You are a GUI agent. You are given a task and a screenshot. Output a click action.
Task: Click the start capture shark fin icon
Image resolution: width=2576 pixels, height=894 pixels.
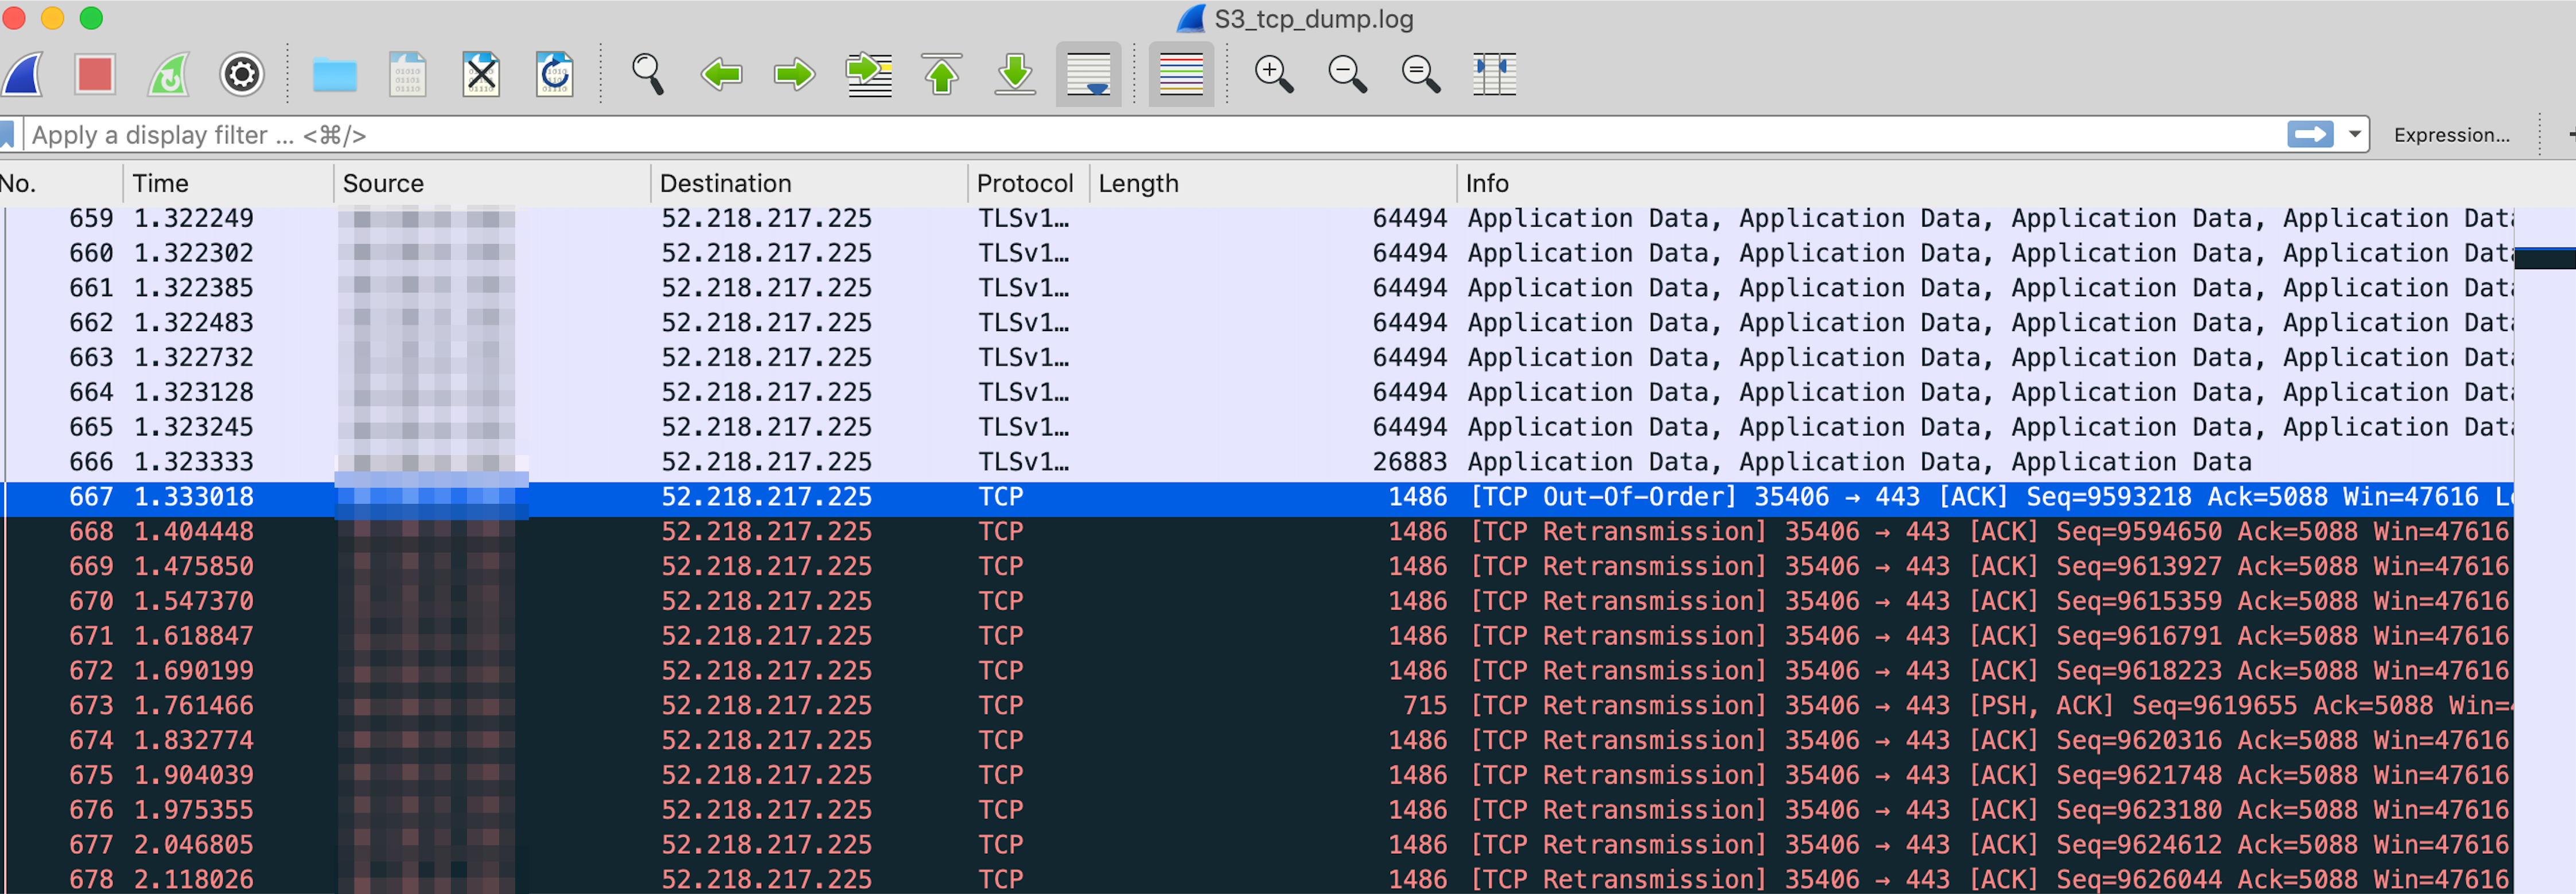[22, 74]
